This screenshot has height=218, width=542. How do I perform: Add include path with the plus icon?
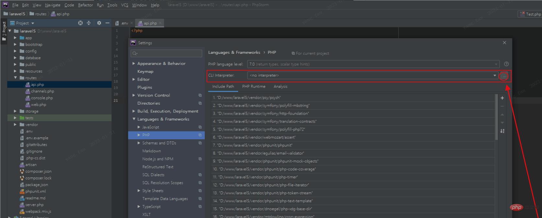point(502,98)
